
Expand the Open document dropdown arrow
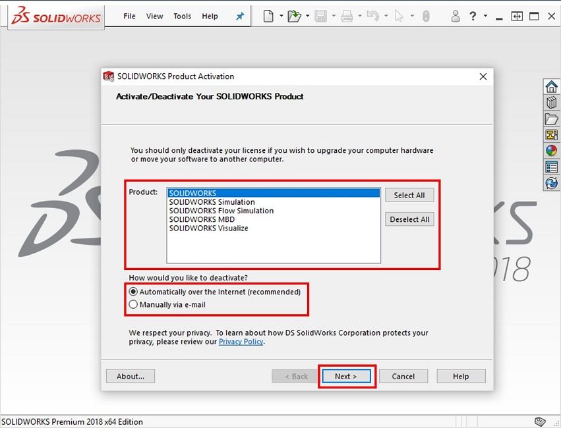307,16
